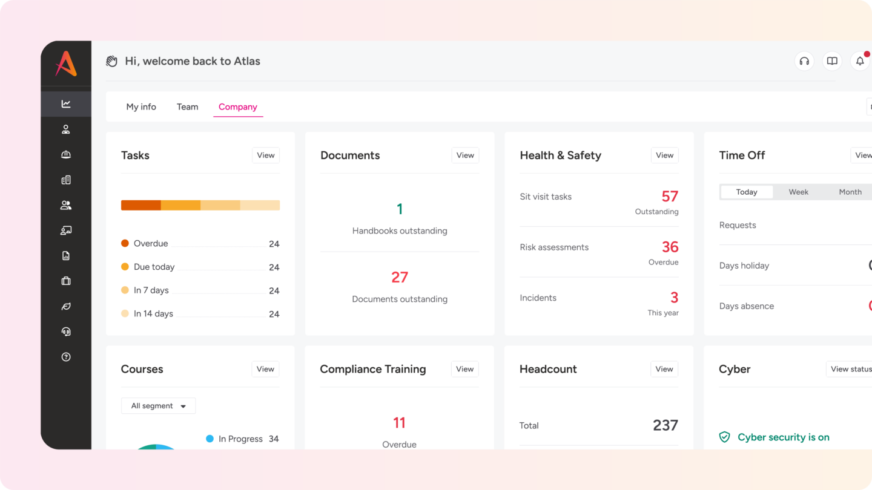
Task: Click View button on the Tasks card
Action: [x=266, y=155]
